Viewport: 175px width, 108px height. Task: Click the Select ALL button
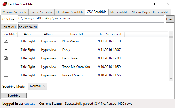(9, 27)
